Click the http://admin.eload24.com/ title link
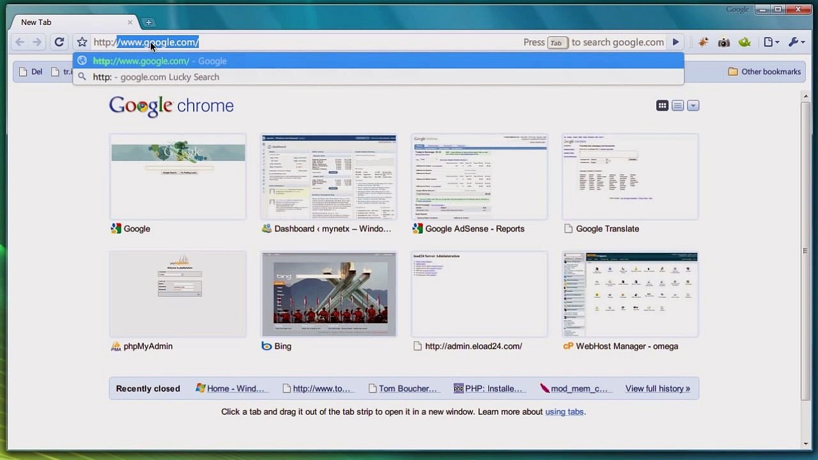This screenshot has width=818, height=460. point(474,346)
